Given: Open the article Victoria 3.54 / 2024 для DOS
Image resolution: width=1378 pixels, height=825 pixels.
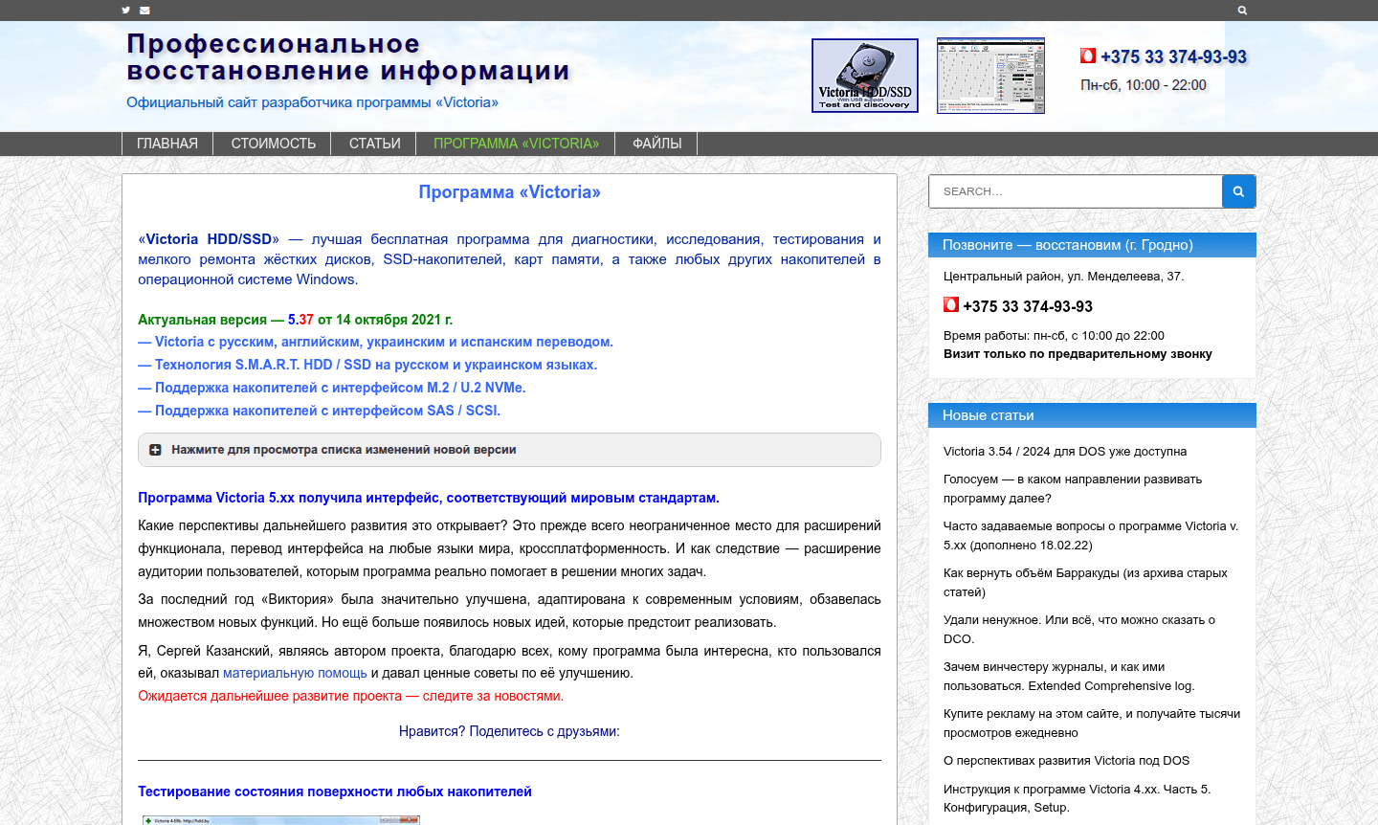Looking at the screenshot, I should tap(1064, 451).
